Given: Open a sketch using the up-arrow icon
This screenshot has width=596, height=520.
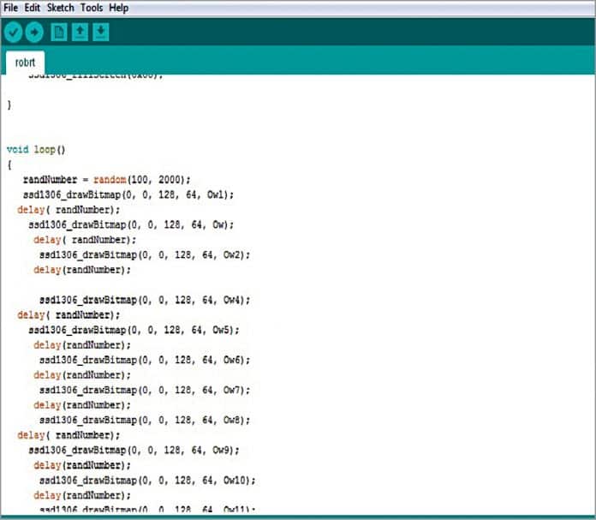Looking at the screenshot, I should [80, 33].
